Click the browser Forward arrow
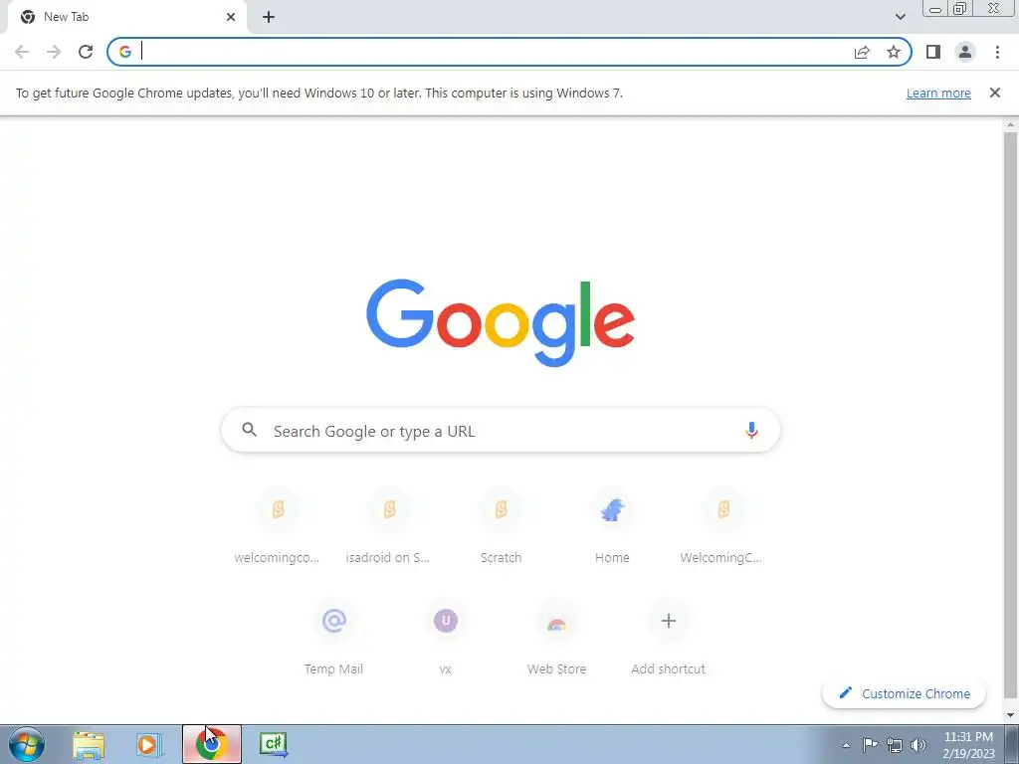The image size is (1019, 764). 54,52
